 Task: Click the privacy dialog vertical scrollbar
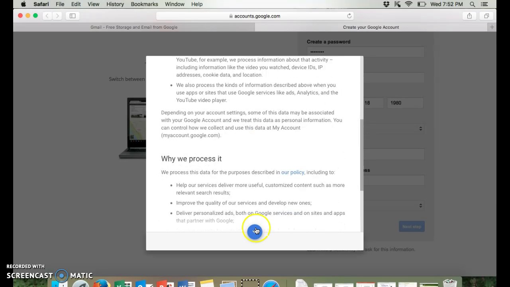coord(361,155)
